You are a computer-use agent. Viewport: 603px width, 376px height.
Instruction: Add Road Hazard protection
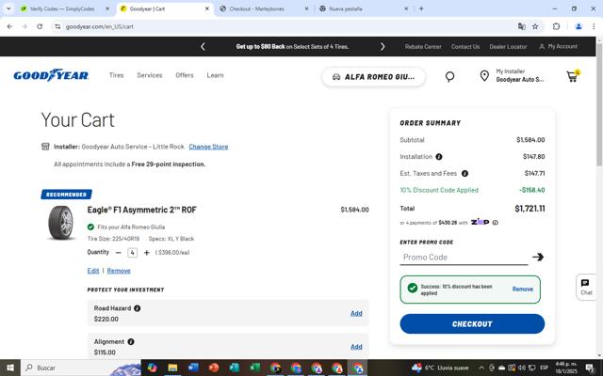356,313
